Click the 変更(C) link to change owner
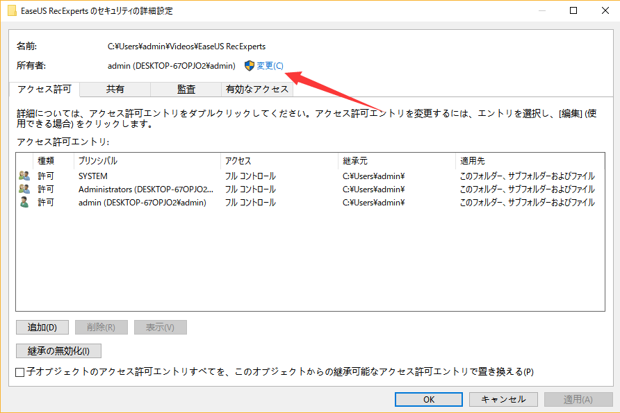 click(270, 65)
